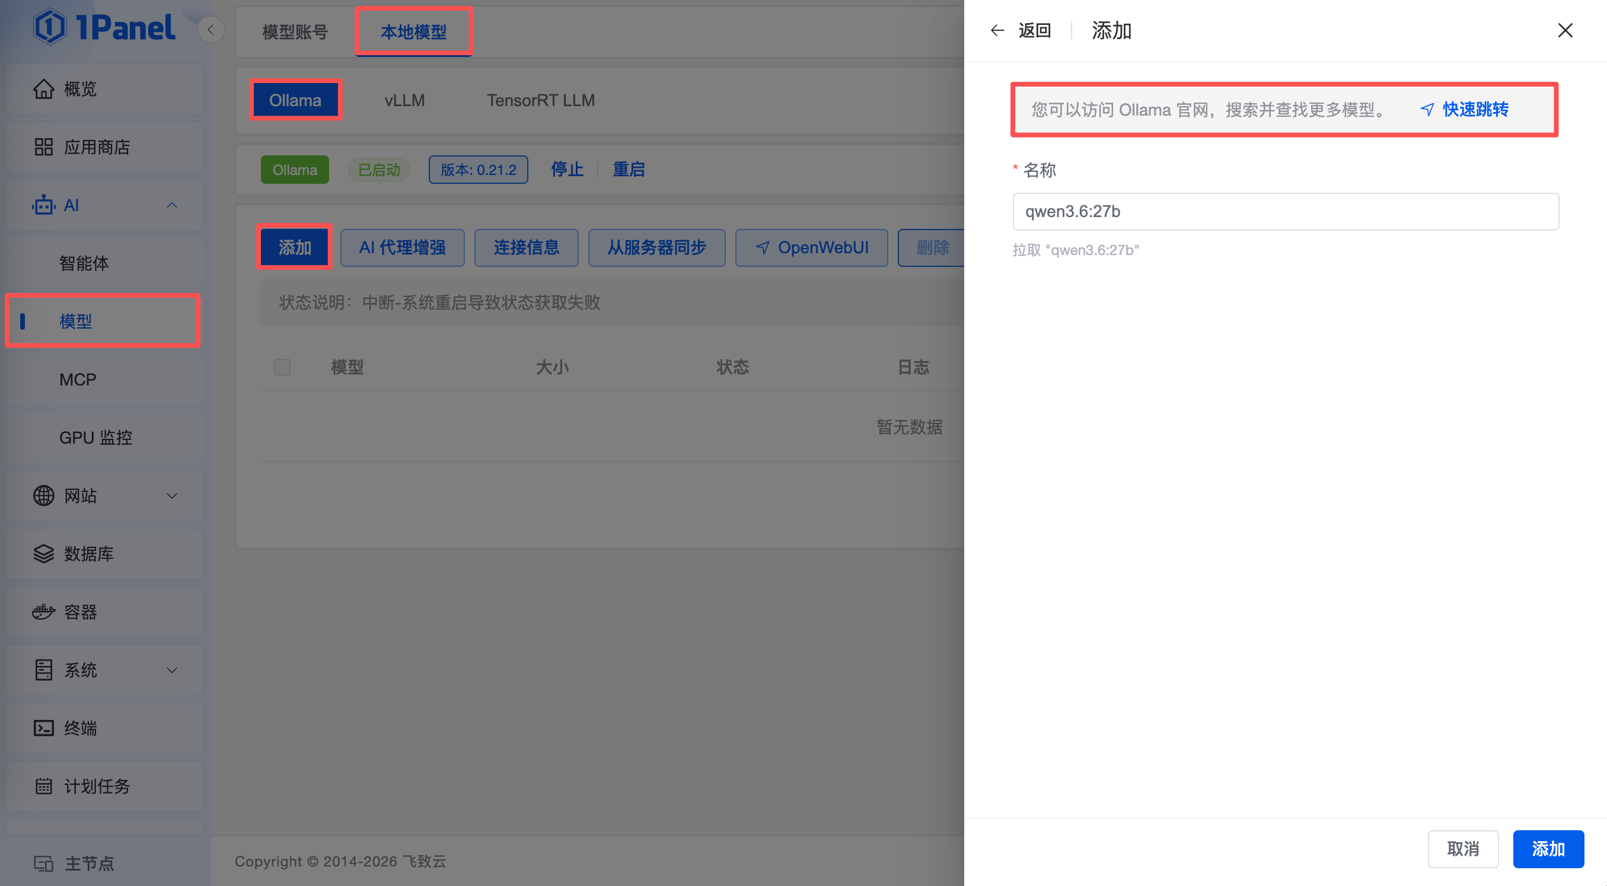Open 智能体 under AI
The height and width of the screenshot is (886, 1607).
pos(104,263)
